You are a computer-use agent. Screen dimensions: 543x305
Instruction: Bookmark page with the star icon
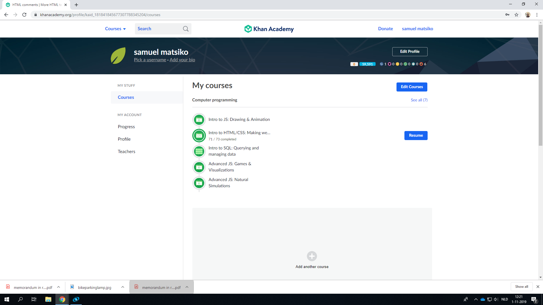[516, 15]
